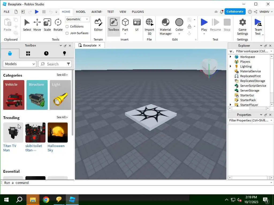
Task: Pick the Rotate tool
Action: (x=58, y=25)
